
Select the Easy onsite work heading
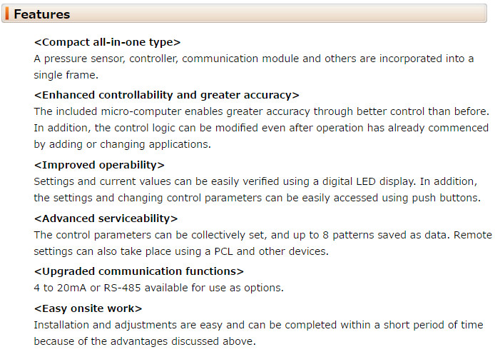88,308
